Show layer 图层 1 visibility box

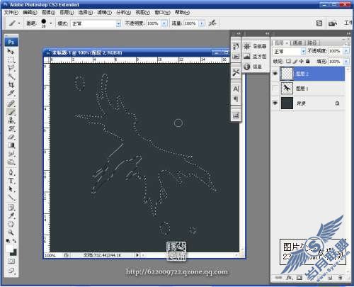pyautogui.click(x=275, y=89)
